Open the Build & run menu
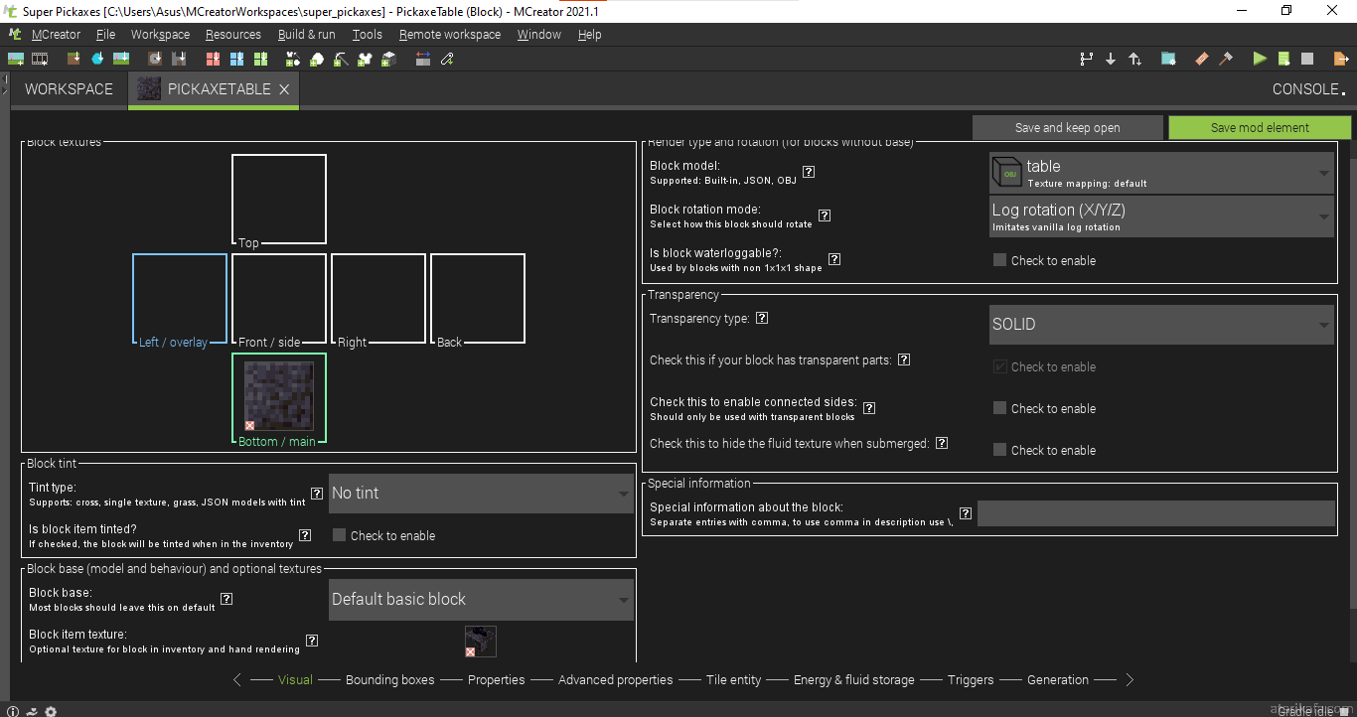Image resolution: width=1357 pixels, height=717 pixels. (x=307, y=34)
